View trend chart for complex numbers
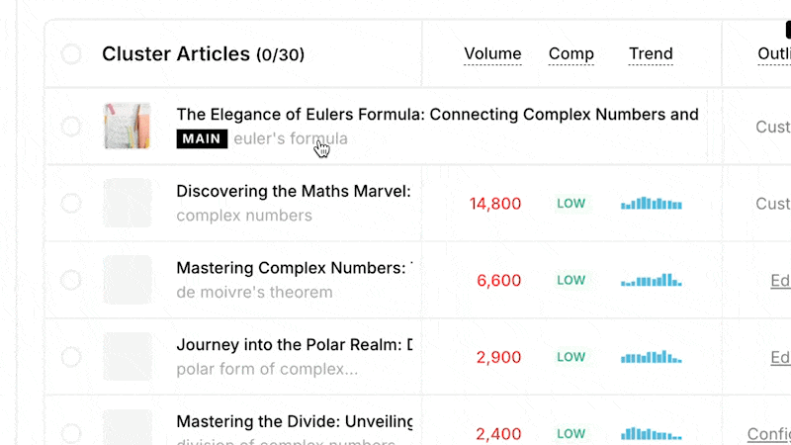Viewport: 791px width, 445px height. [652, 204]
